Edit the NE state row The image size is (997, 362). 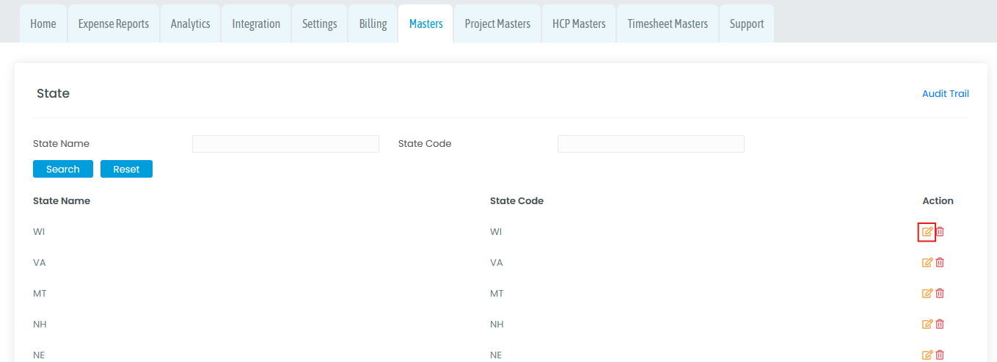coord(927,355)
